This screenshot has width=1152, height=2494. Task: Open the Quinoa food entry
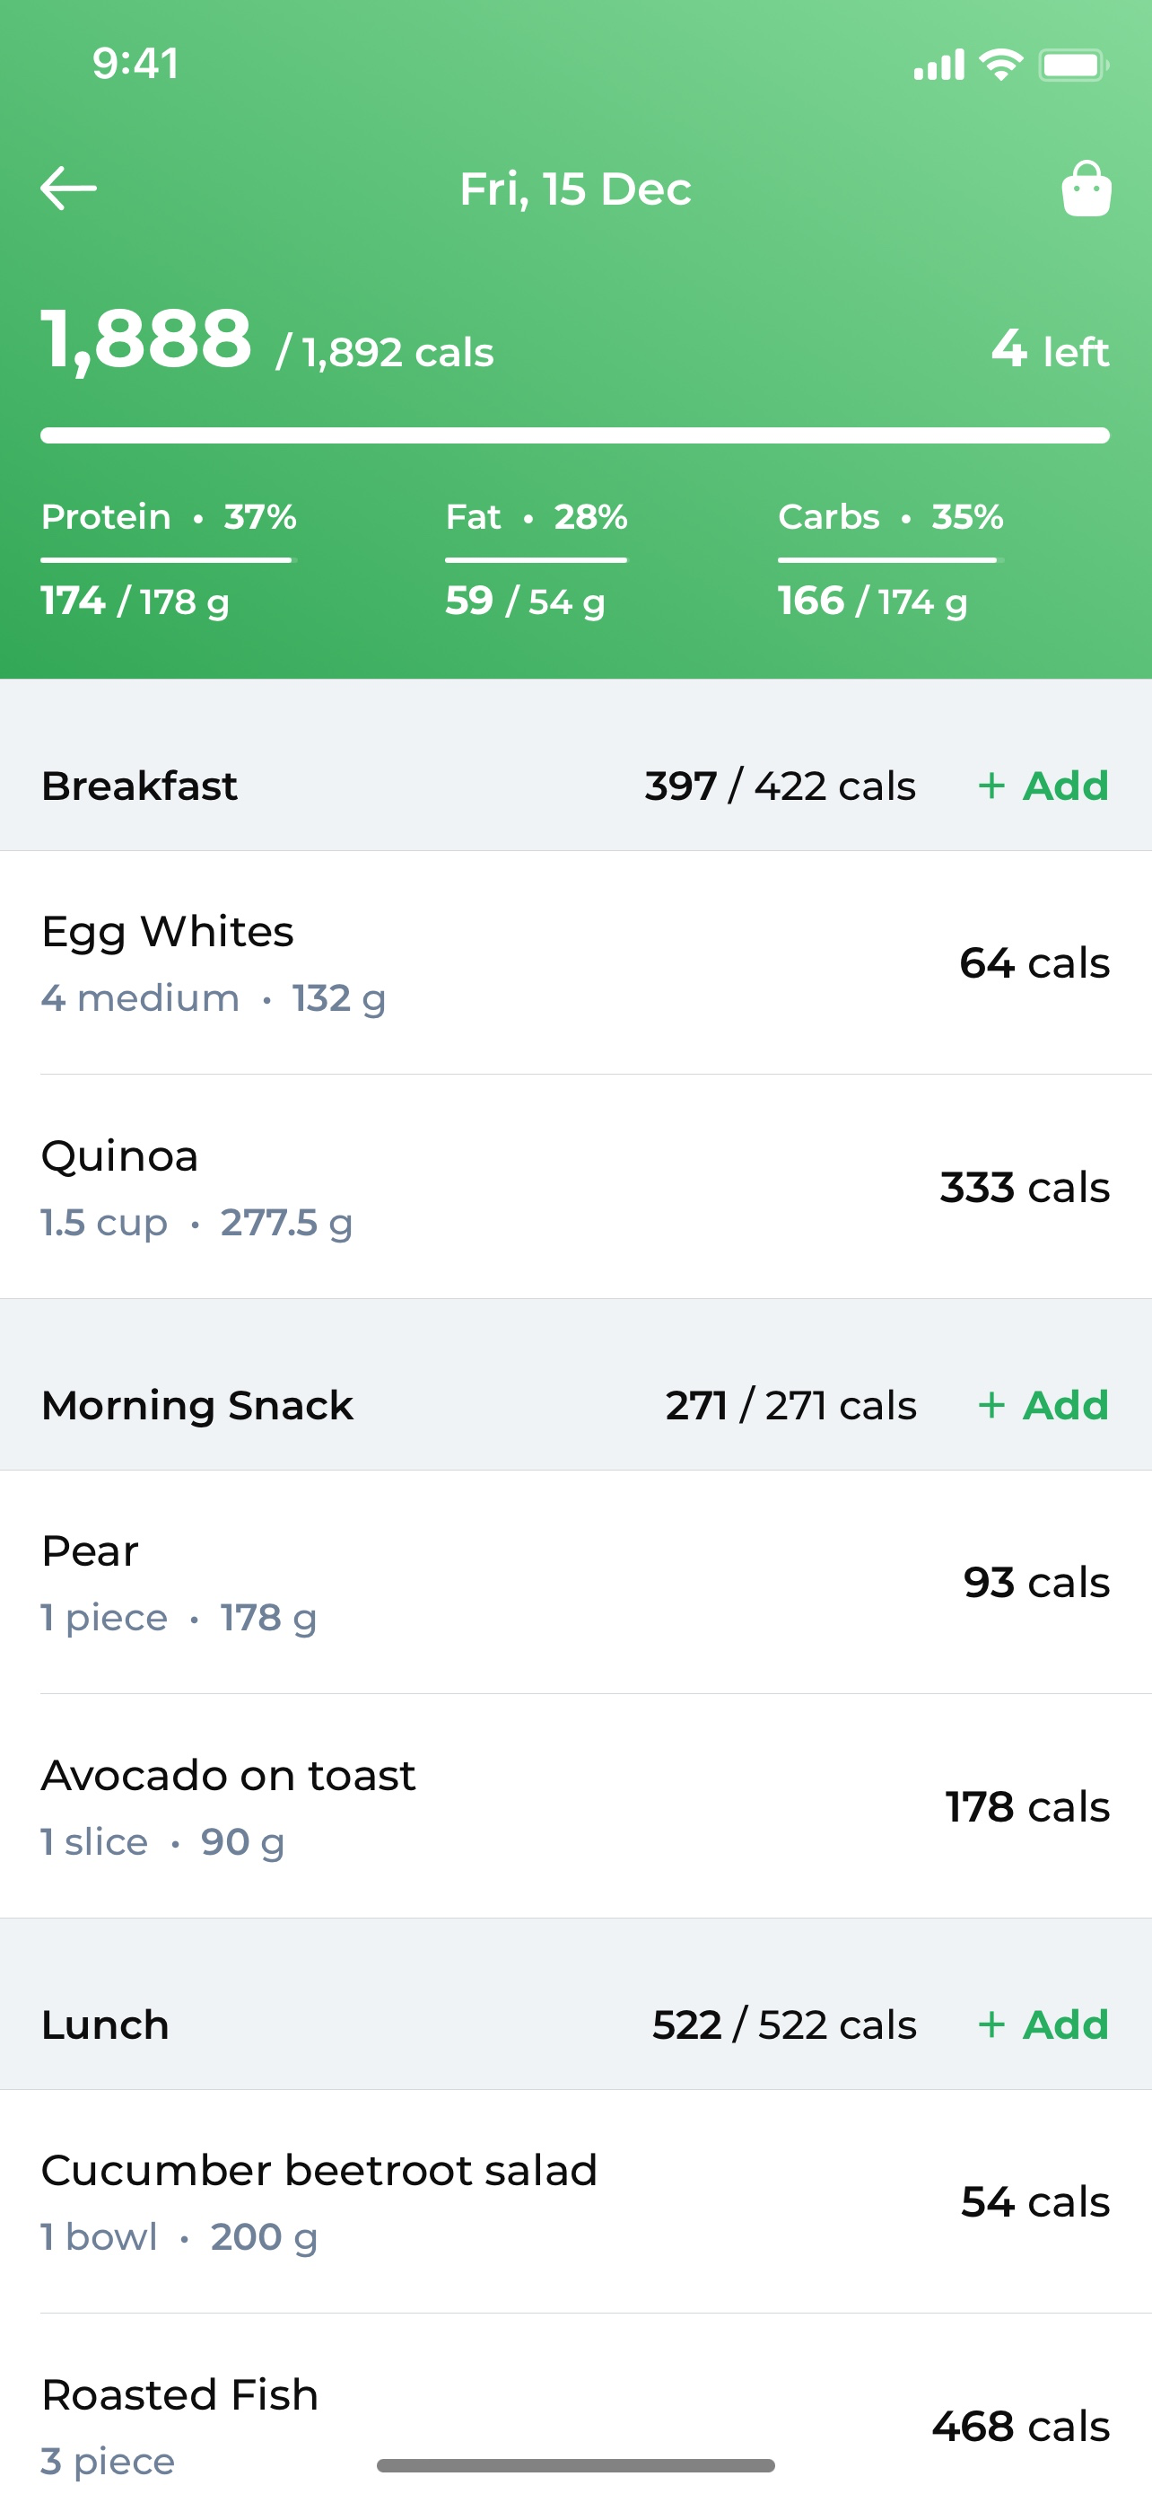[x=575, y=1187]
